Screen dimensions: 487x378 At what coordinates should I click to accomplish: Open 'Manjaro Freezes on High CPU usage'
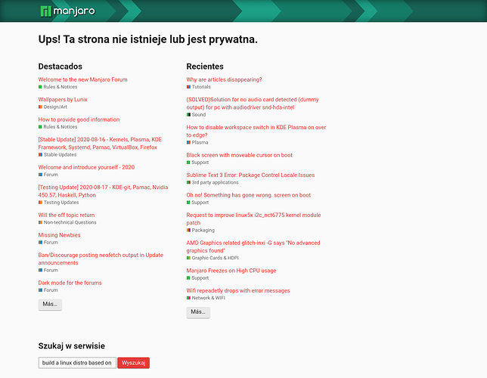(231, 271)
